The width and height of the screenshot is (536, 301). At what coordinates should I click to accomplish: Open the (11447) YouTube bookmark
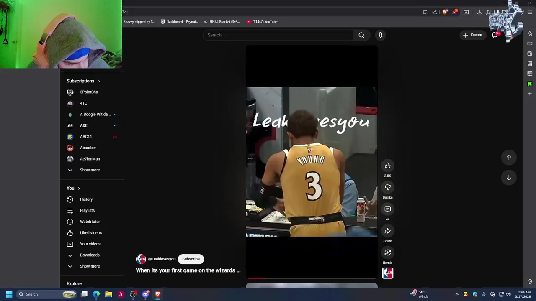(262, 22)
